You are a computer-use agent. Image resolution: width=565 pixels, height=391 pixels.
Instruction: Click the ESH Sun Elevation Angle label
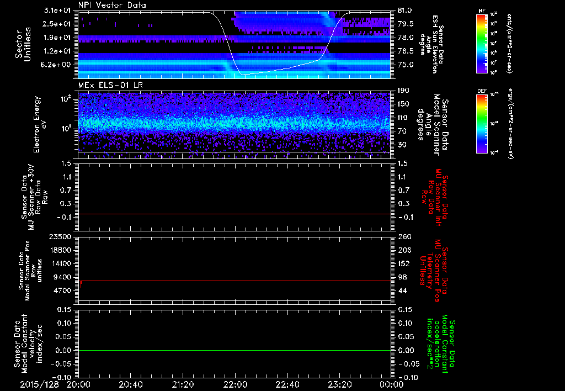point(431,44)
